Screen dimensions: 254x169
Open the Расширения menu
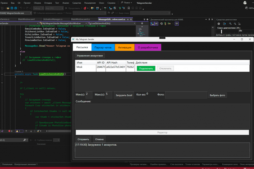click(90, 3)
